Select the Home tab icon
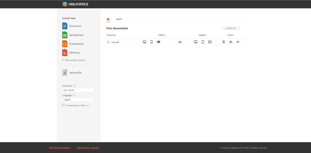This screenshot has width=311, height=153. coord(108,19)
